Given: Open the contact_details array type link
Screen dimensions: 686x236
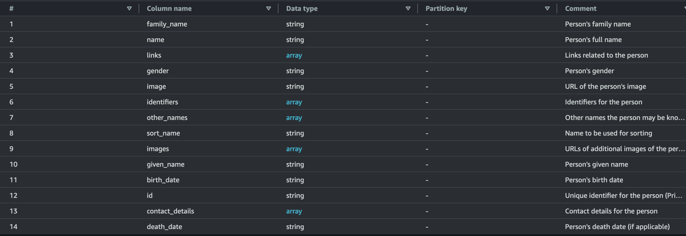Looking at the screenshot, I should tap(294, 211).
